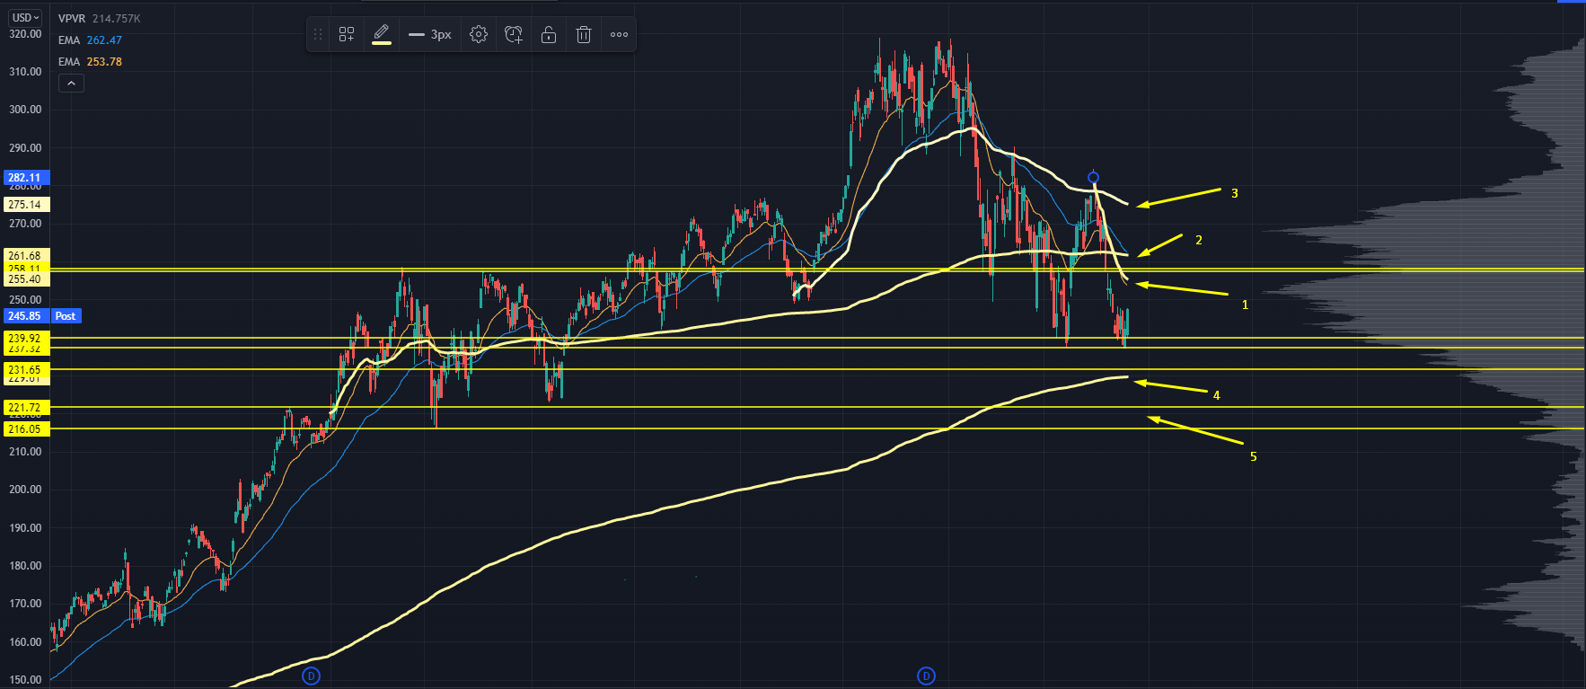1586x689 pixels.
Task: Open the more options ellipsis menu
Action: tap(620, 35)
